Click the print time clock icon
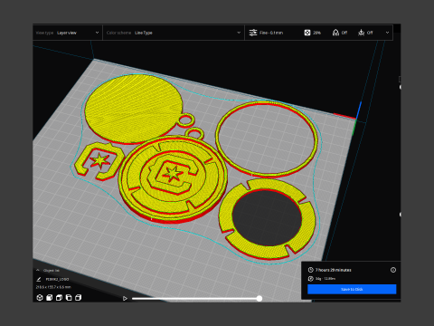The height and width of the screenshot is (326, 434). (311, 270)
